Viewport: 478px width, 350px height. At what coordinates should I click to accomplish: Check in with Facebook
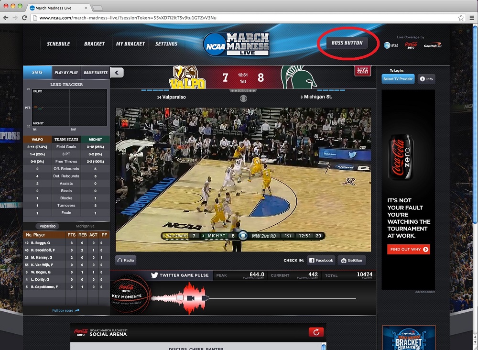click(321, 261)
